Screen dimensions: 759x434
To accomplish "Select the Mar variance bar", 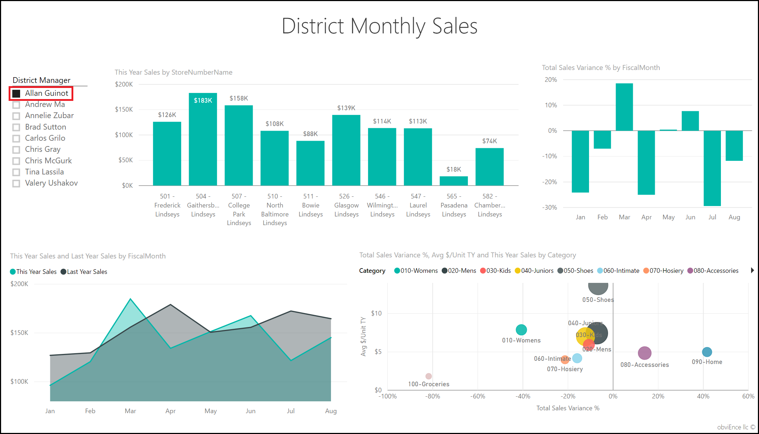I will click(624, 107).
